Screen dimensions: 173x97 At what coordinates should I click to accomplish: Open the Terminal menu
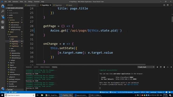tap(36, 2)
